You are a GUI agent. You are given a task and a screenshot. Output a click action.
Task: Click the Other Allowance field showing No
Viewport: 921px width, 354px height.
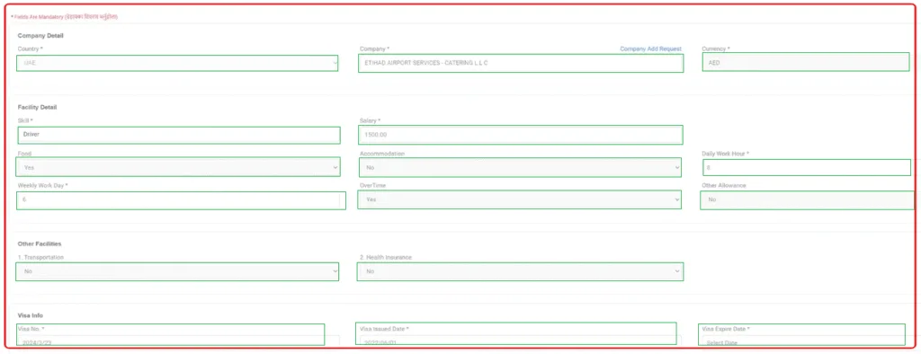tap(807, 200)
